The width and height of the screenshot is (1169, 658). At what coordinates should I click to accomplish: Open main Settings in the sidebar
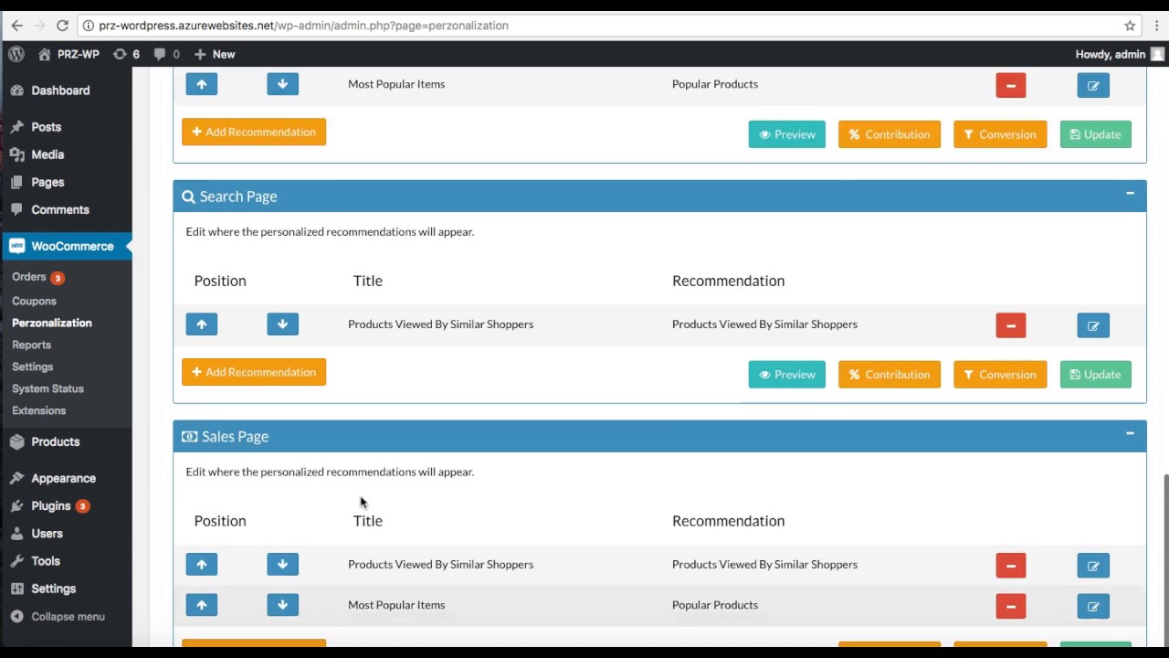click(x=53, y=589)
